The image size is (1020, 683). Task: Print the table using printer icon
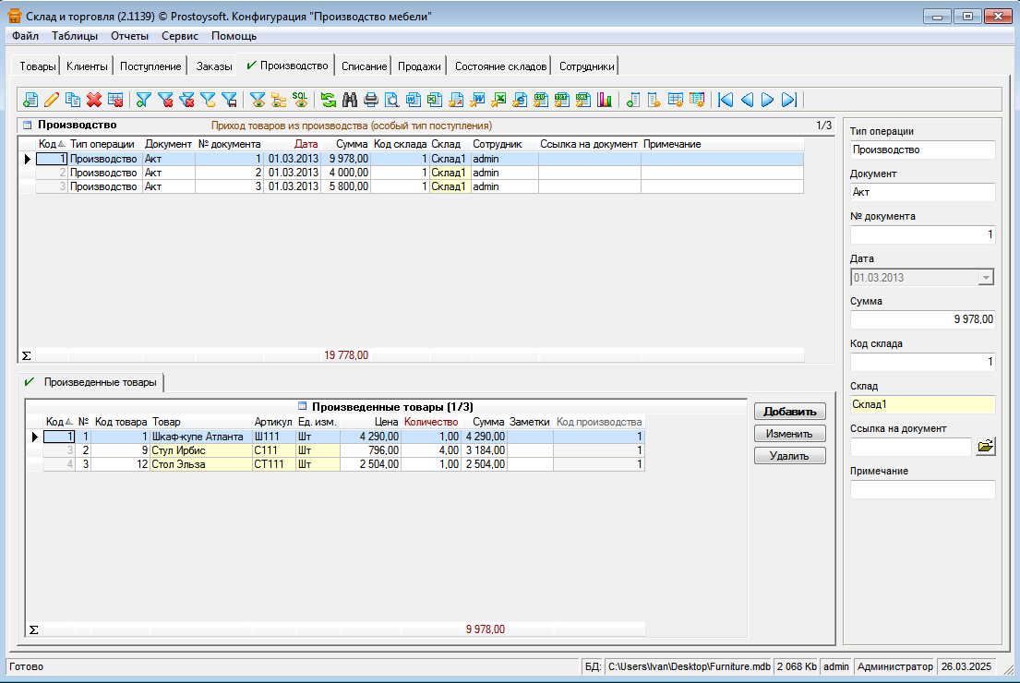pos(371,100)
